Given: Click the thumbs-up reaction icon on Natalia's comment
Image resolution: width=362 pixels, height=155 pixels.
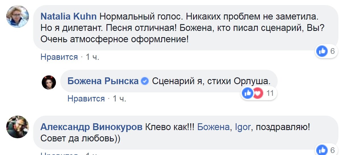Looking at the screenshot, I should click(322, 52).
